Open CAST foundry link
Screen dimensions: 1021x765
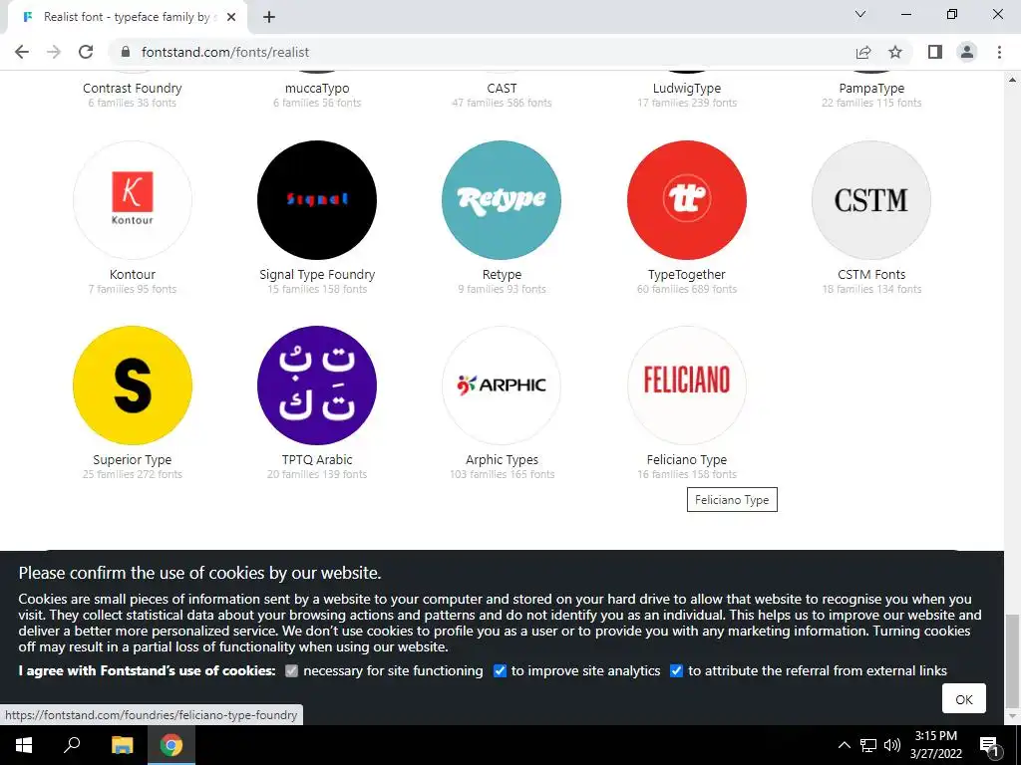tap(502, 89)
